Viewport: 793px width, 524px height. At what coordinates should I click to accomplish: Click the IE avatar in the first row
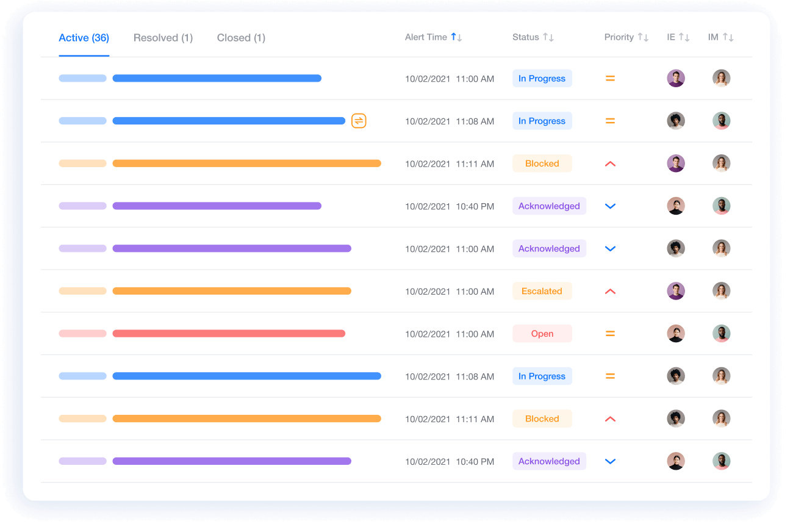[x=675, y=78]
